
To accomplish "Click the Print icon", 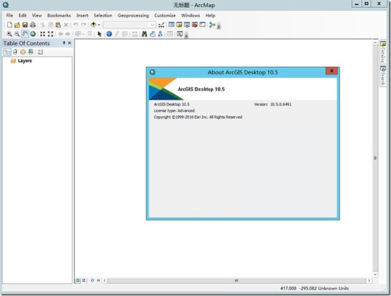I will tap(33, 25).
